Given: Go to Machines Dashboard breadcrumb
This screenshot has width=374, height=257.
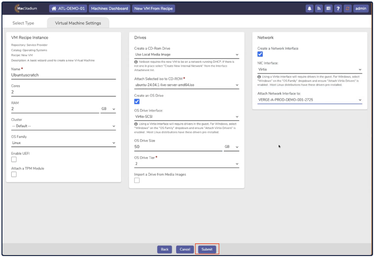Looking at the screenshot, I should 109,8.
